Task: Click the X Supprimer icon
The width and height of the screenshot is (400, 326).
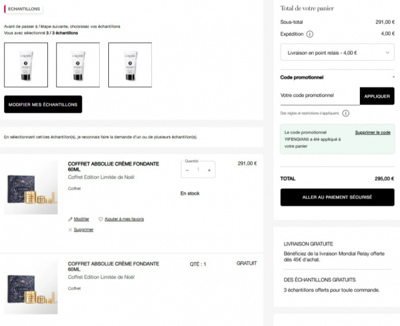Action: 71,229
